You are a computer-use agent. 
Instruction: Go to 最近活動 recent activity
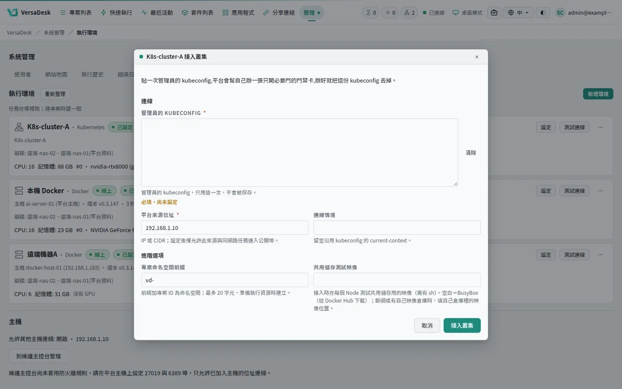coord(157,13)
